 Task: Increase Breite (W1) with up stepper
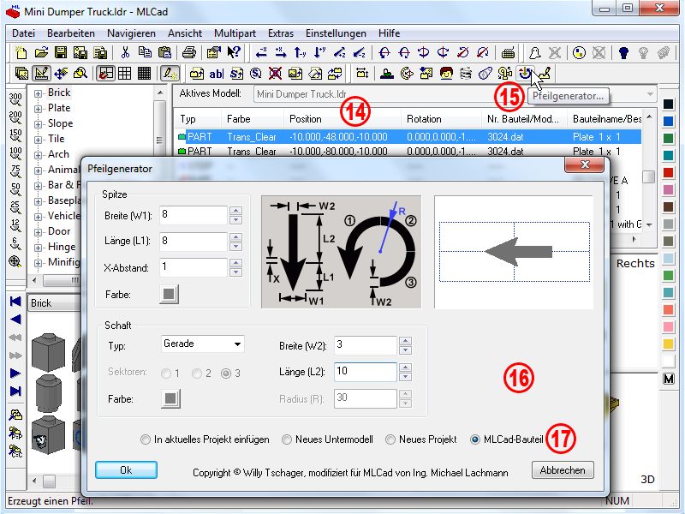point(236,210)
